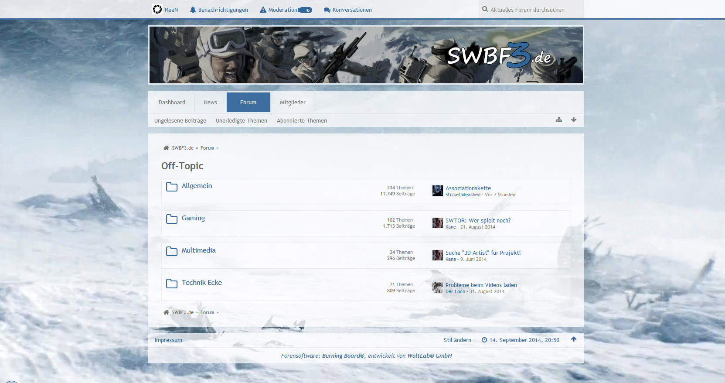Image resolution: width=725 pixels, height=383 pixels.
Task: Click SWBF3.de in the bottom breadcrumb
Action: (x=183, y=313)
